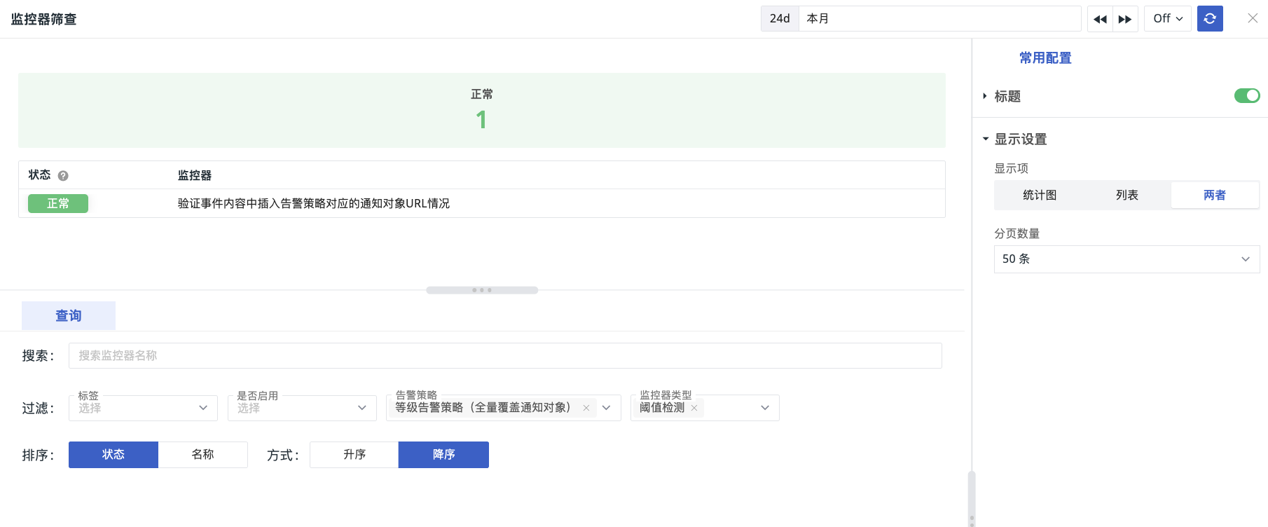Switch to the 查询 tab

click(69, 316)
